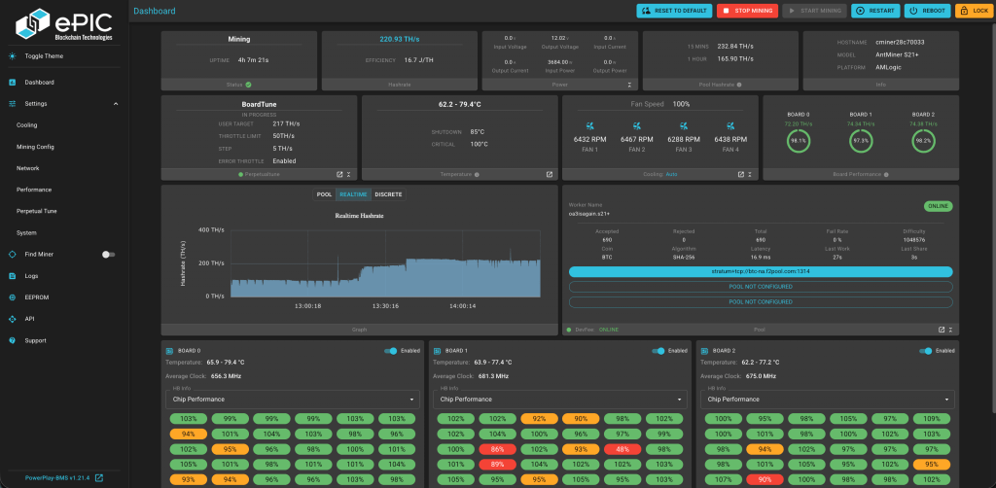This screenshot has height=488, width=996.
Task: Open the Logs sidebar icon
Action: pyautogui.click(x=12, y=276)
